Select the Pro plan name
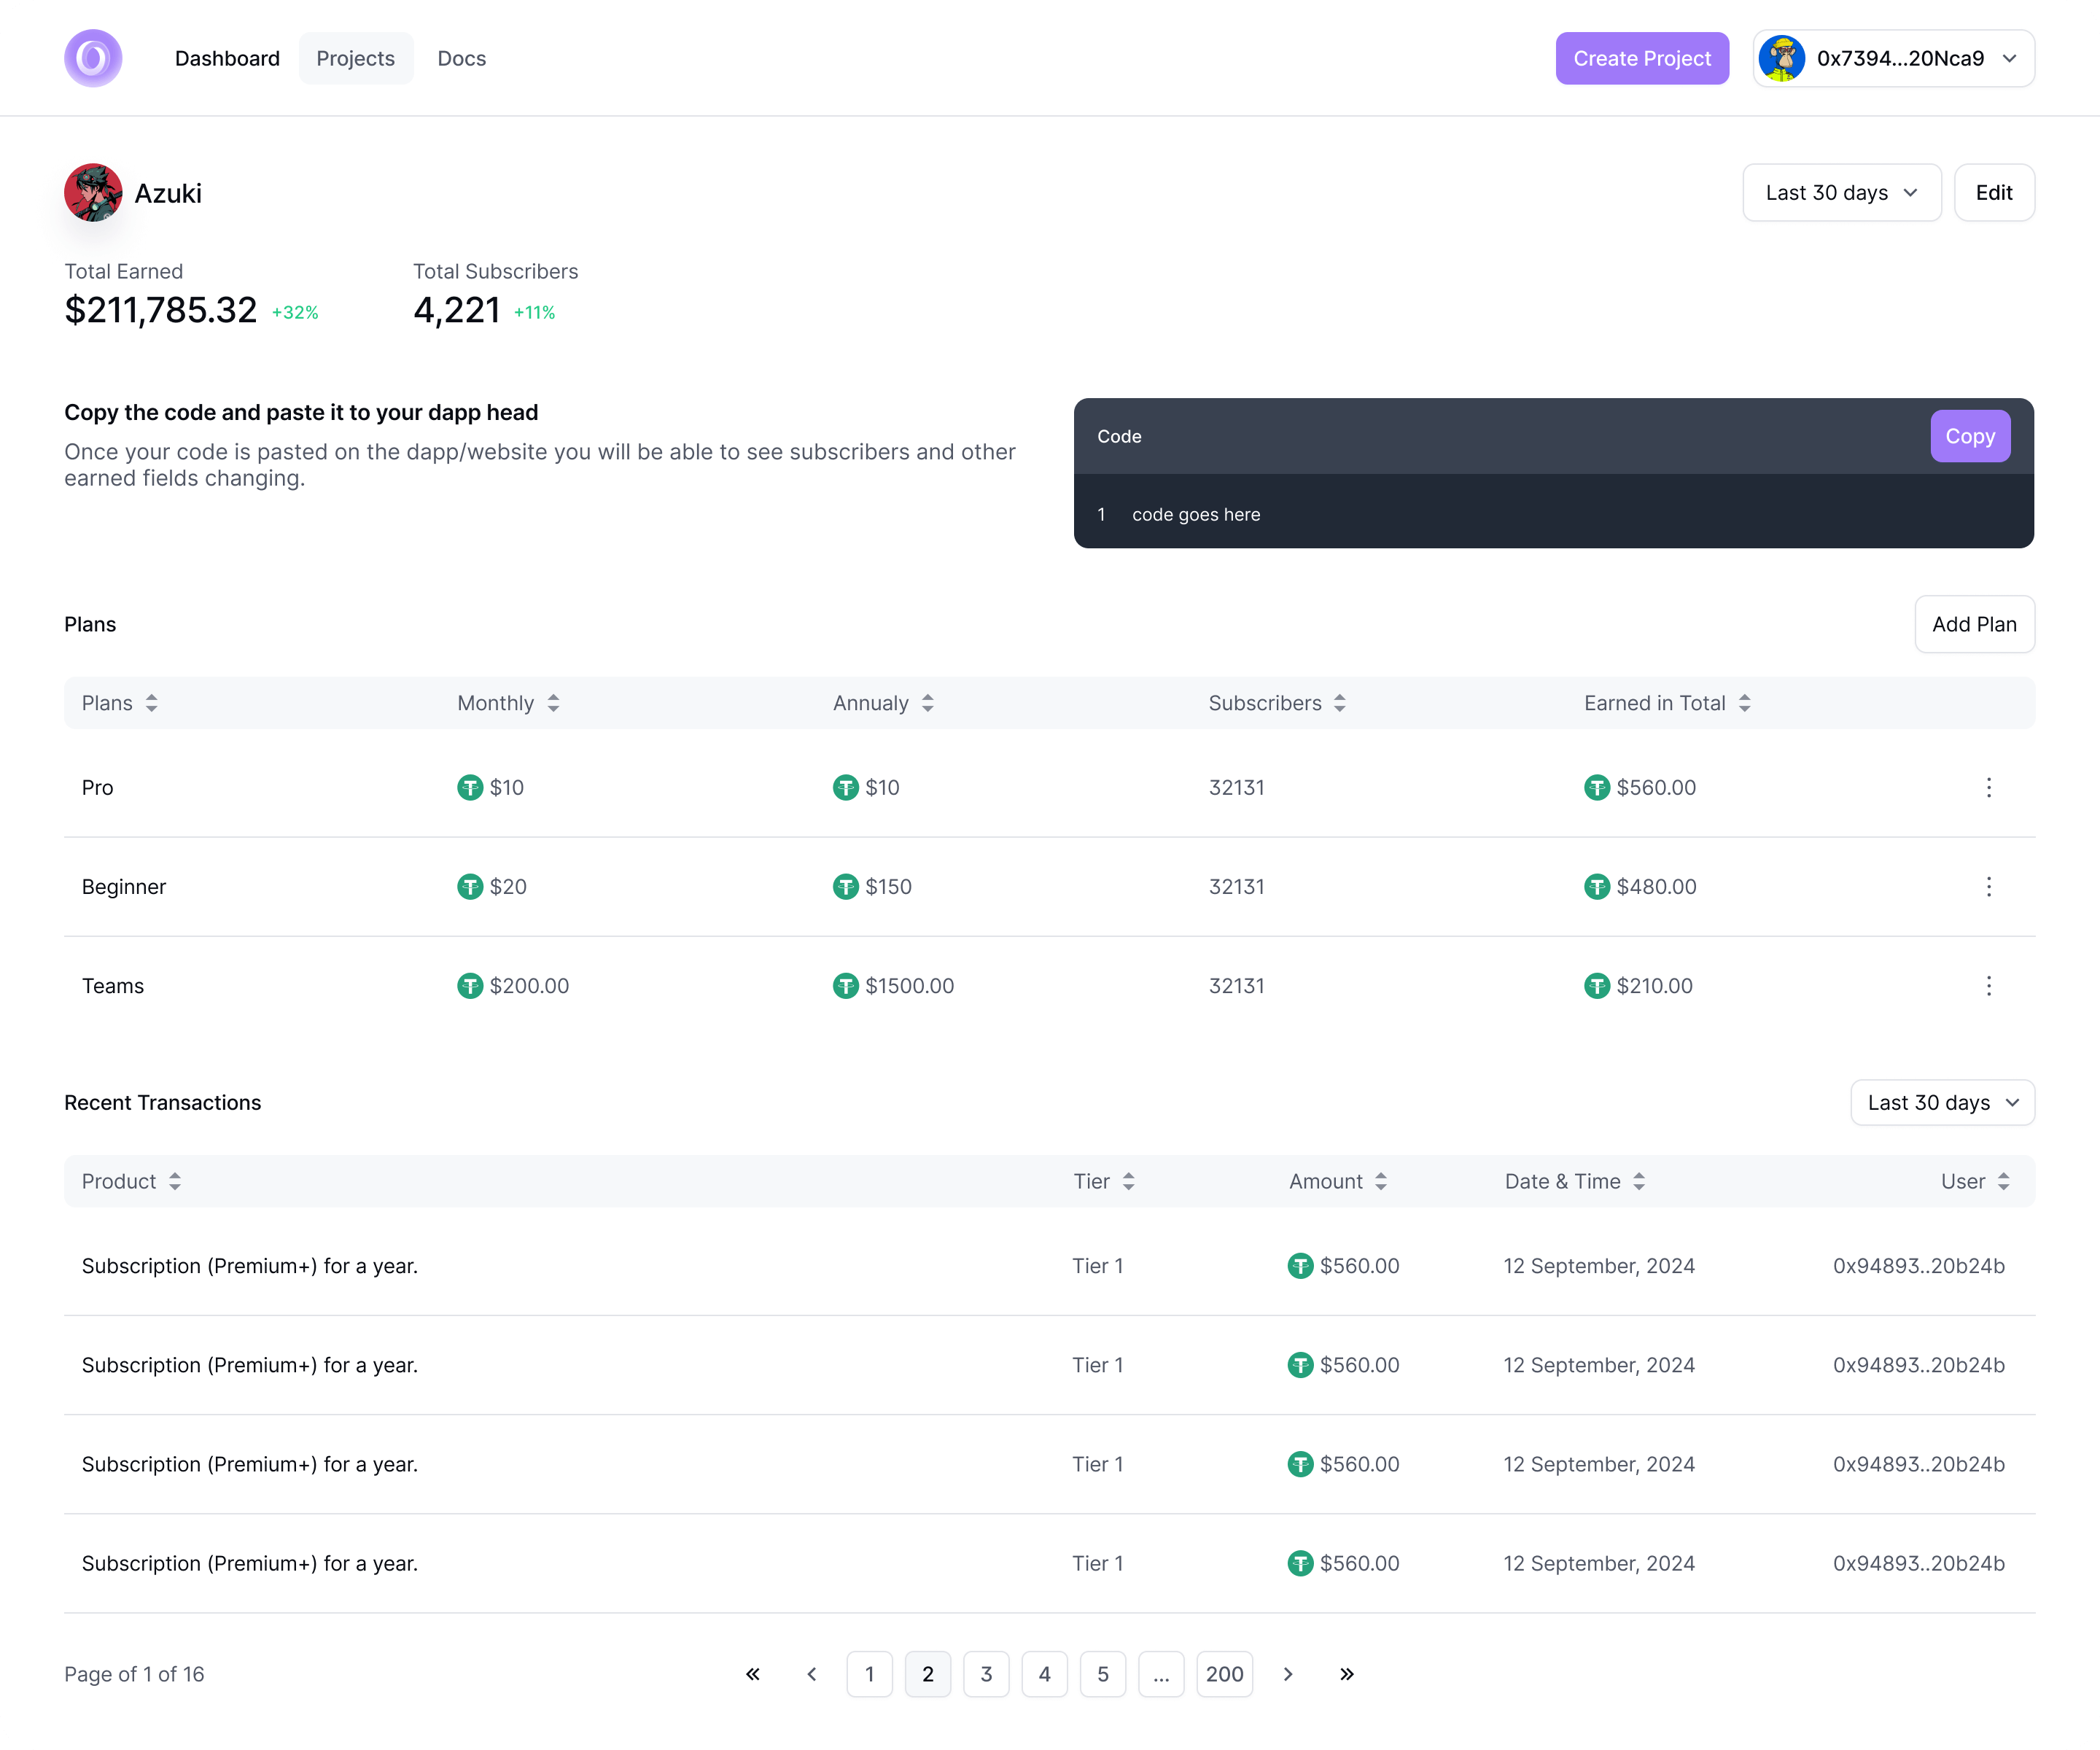 pos(97,788)
